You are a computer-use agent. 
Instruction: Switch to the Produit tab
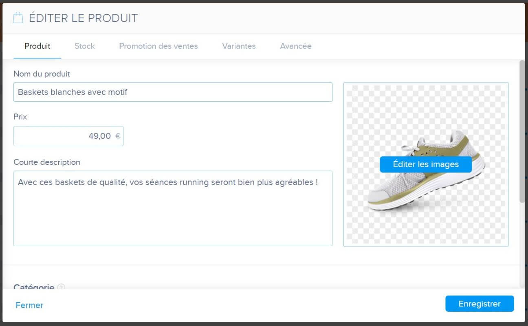pos(37,46)
